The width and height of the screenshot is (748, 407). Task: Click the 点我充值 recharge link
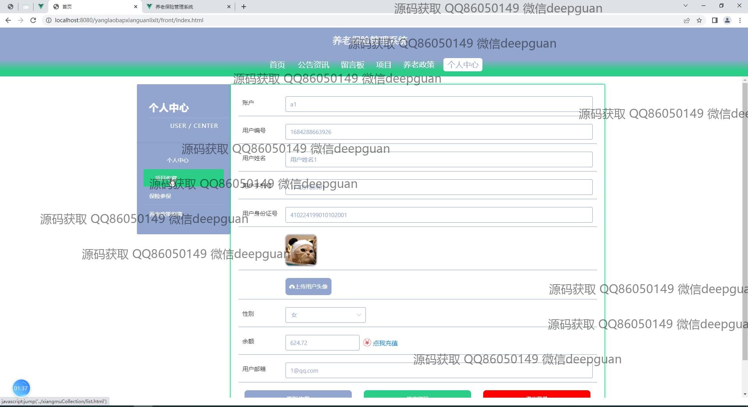coord(385,343)
